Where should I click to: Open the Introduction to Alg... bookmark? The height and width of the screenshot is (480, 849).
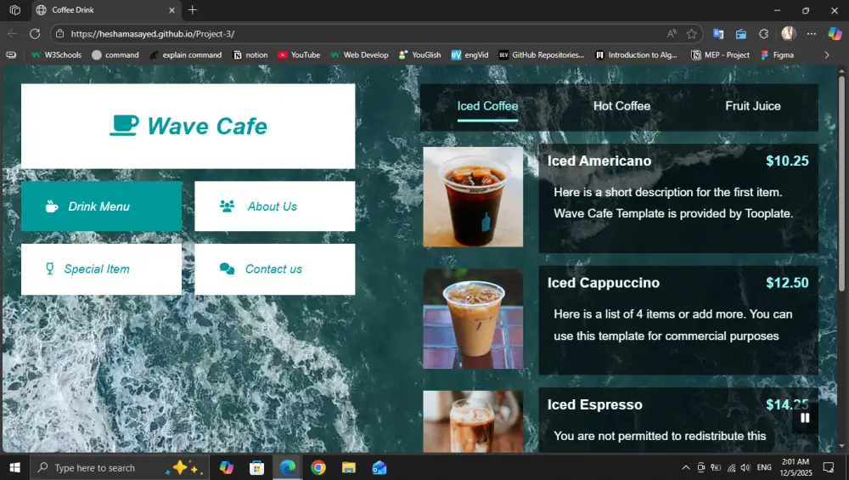636,54
